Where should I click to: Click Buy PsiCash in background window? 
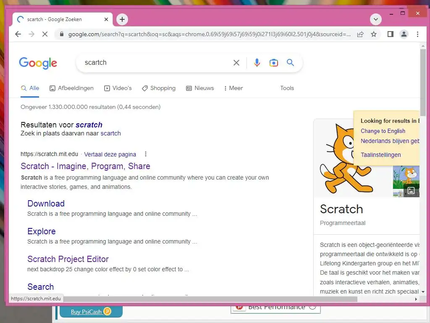click(x=91, y=312)
